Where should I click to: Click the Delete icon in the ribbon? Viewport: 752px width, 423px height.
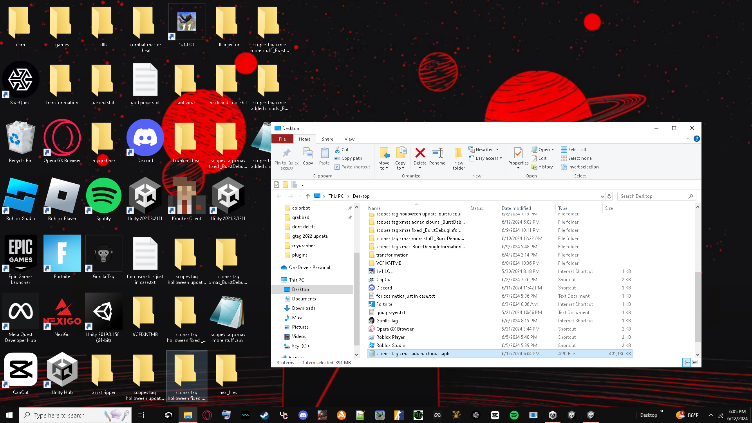point(420,154)
